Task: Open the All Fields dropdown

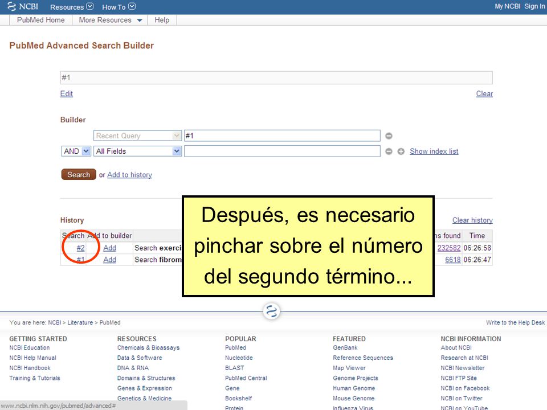Action: pyautogui.click(x=137, y=151)
